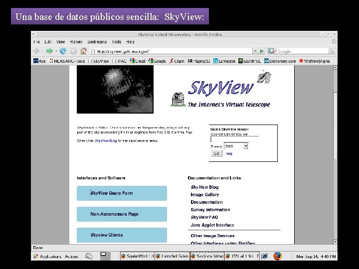
Task: Open the Gmail bookmark
Action: pyautogui.click(x=138, y=61)
